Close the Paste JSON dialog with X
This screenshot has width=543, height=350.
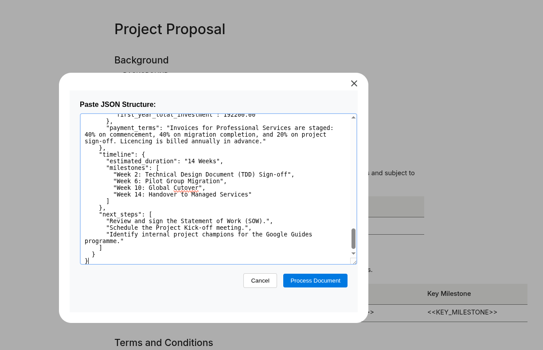[x=354, y=83]
